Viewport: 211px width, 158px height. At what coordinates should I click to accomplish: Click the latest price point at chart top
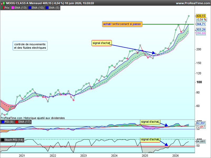[x=189, y=16]
